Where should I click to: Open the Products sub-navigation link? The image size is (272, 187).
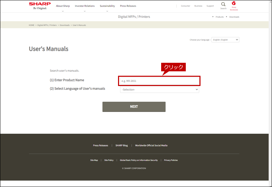[x=219, y=17]
